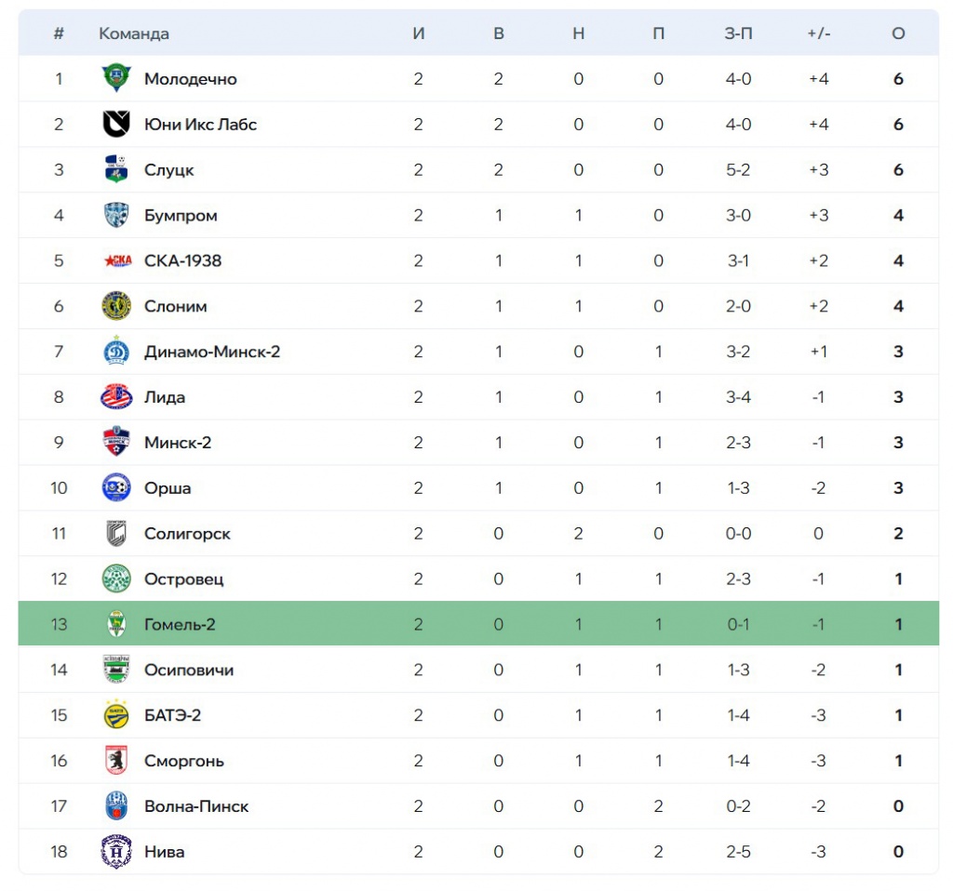Click the О points column header

898,33
